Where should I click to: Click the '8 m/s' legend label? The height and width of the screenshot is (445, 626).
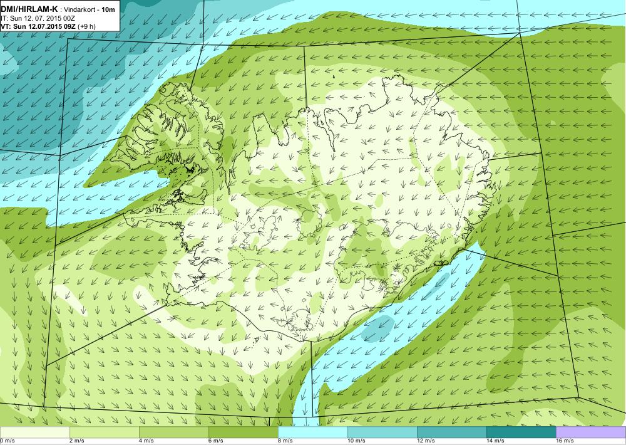[x=285, y=441]
